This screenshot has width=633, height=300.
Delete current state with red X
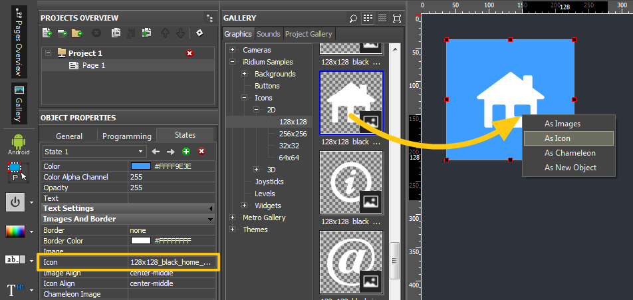(201, 152)
